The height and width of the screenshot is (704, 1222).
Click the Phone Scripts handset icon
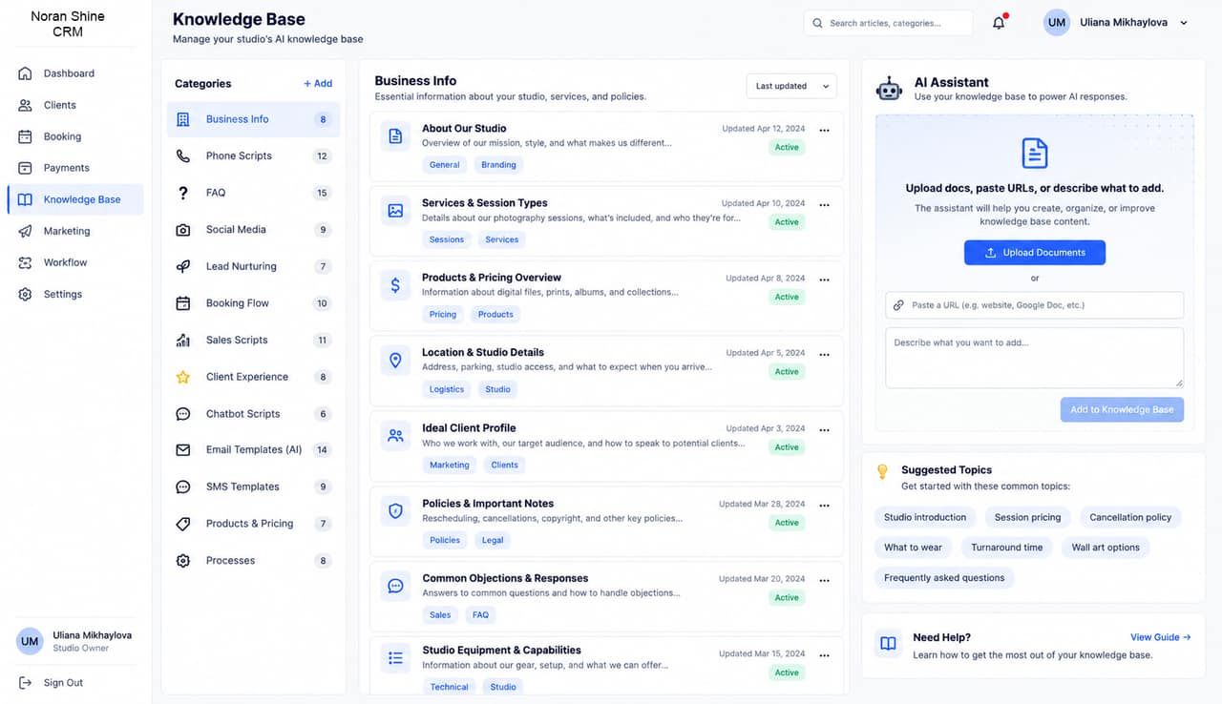[x=183, y=155]
